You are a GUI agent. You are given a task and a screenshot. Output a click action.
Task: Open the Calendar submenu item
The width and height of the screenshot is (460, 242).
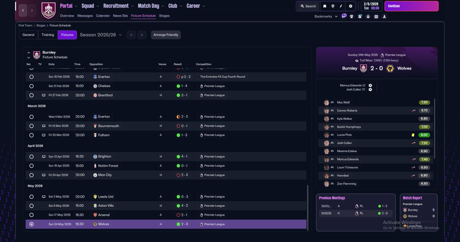point(103,16)
